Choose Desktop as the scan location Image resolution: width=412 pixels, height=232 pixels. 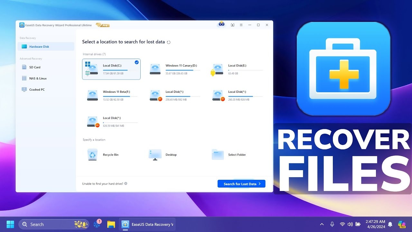point(164,155)
